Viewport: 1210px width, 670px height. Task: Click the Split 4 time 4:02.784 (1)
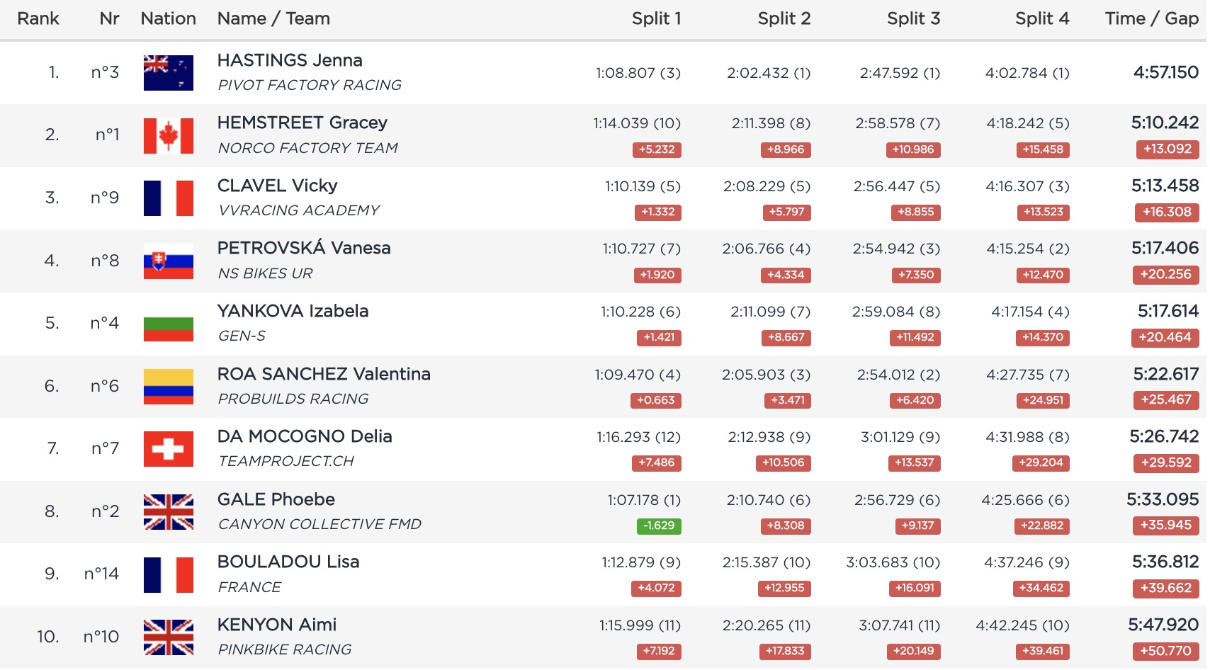(1027, 73)
